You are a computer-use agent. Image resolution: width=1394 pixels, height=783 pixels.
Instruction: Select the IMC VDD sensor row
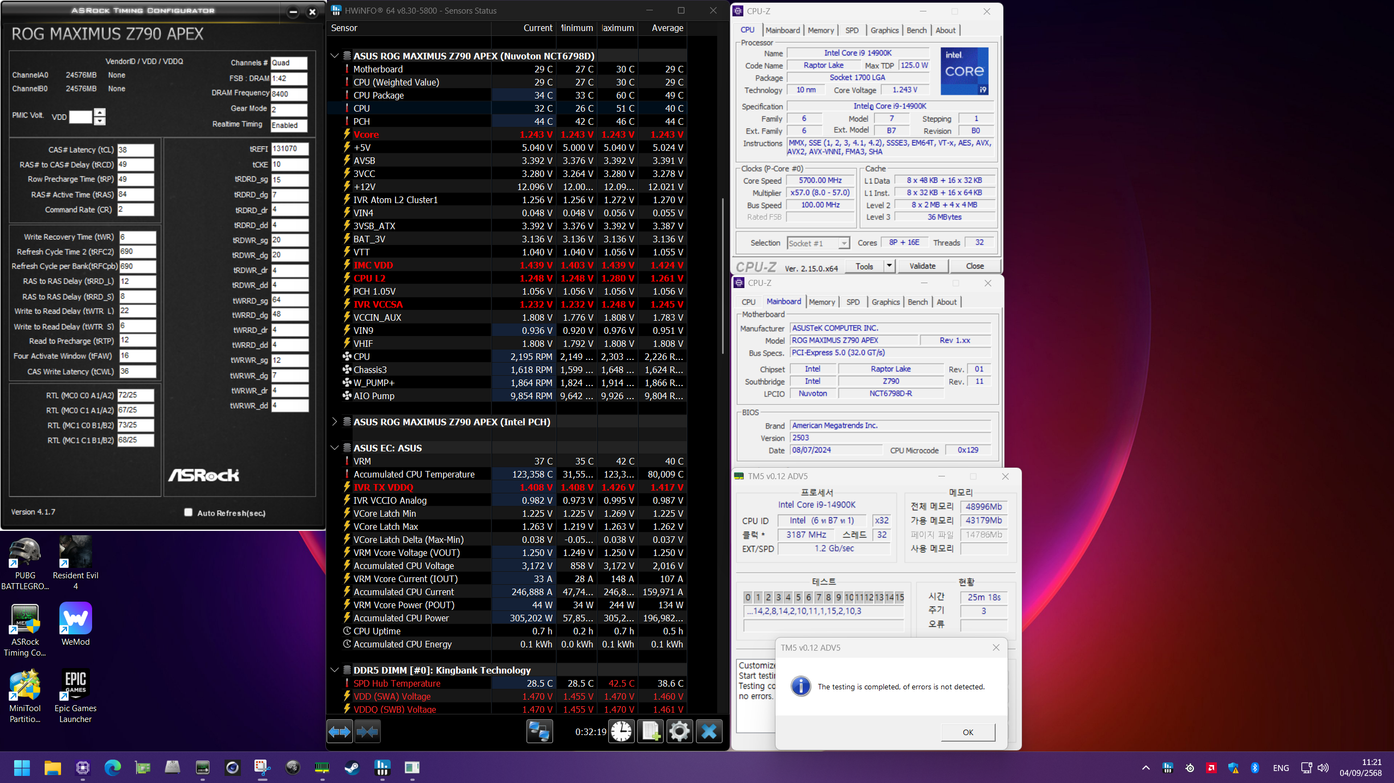click(x=507, y=265)
